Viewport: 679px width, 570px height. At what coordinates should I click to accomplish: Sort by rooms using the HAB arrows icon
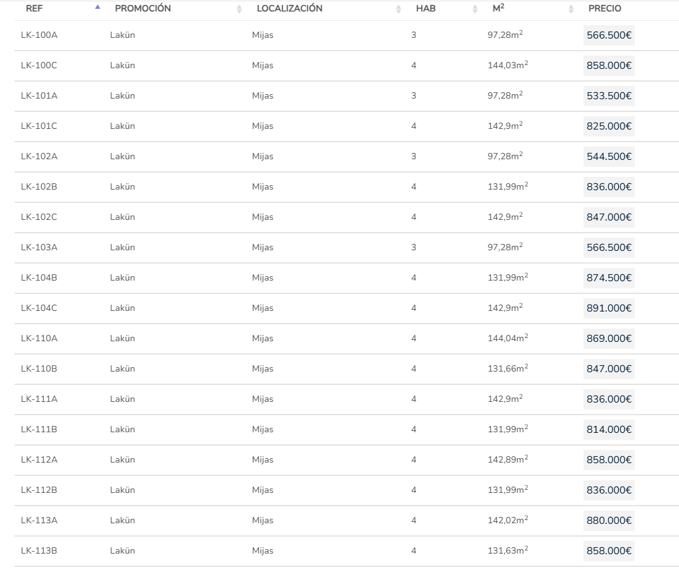pos(475,9)
